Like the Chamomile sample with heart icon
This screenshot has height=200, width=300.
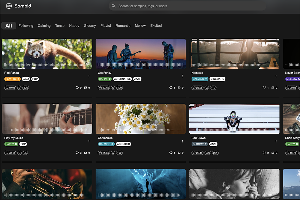(171, 153)
